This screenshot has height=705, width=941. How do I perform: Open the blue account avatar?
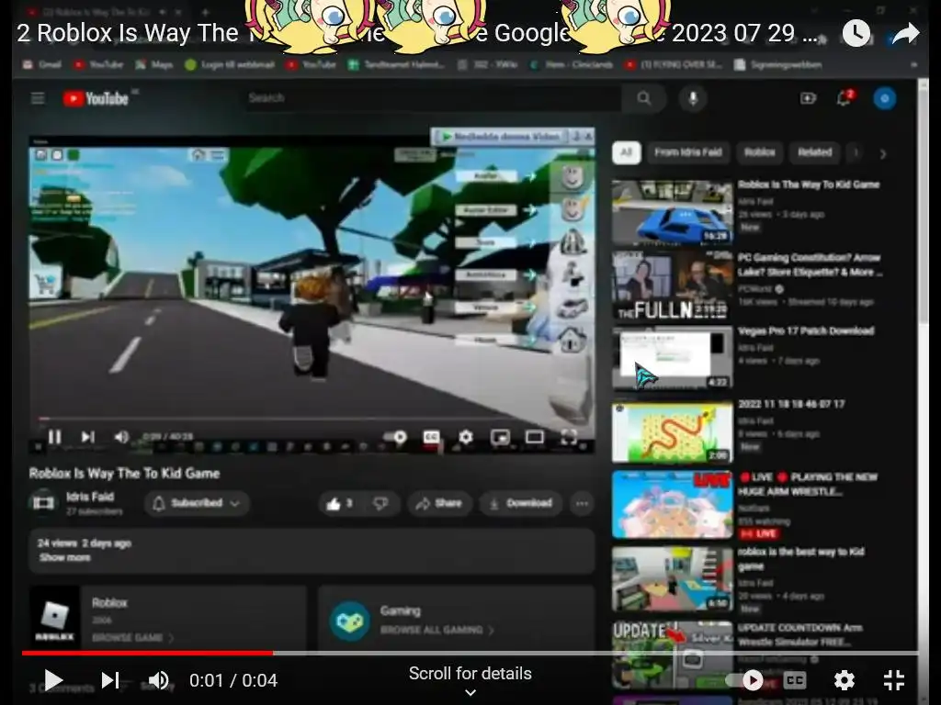885,98
